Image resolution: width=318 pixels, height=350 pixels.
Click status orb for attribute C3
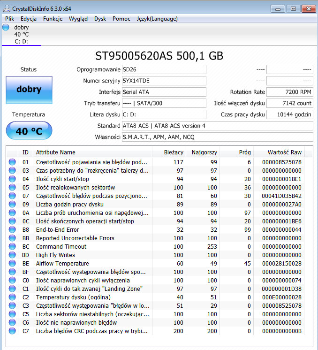(x=12, y=305)
